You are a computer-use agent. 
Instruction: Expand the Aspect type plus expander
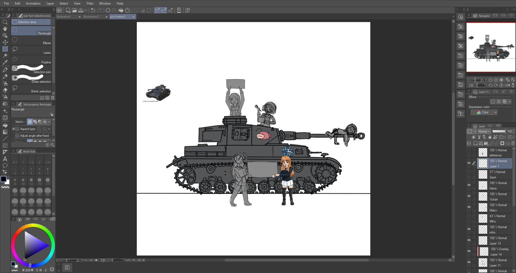pyautogui.click(x=13, y=129)
